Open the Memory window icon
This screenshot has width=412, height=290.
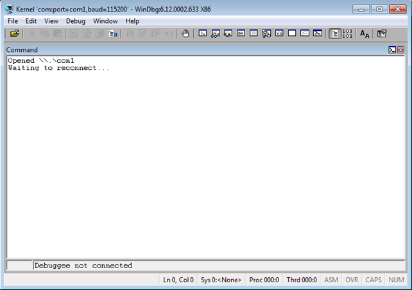[253, 34]
